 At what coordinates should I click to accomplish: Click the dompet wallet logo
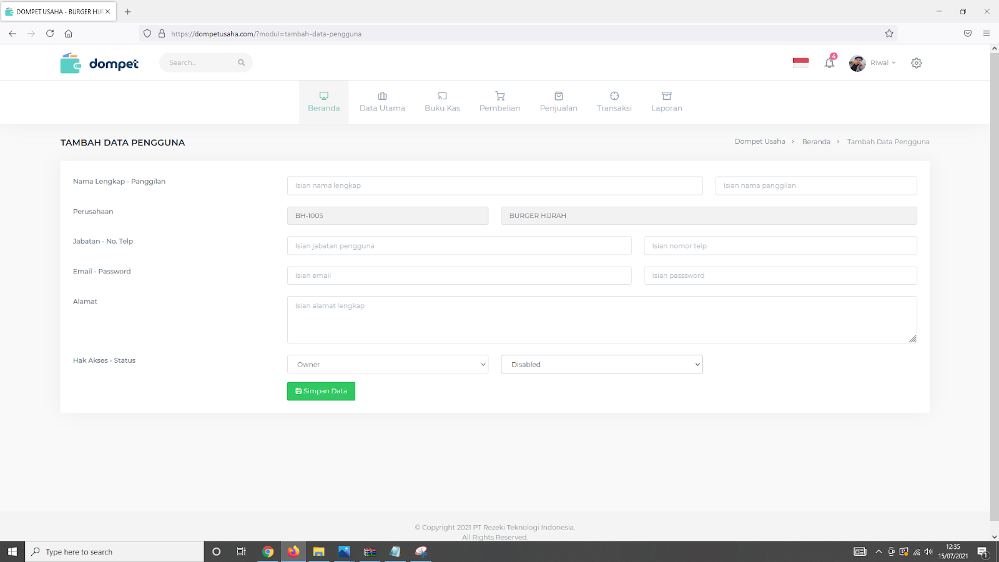[99, 63]
